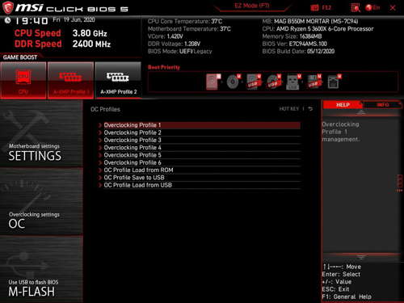This screenshot has width=404, height=303.
Task: Click the return arrow next to HOT KEY
Action: click(310, 109)
